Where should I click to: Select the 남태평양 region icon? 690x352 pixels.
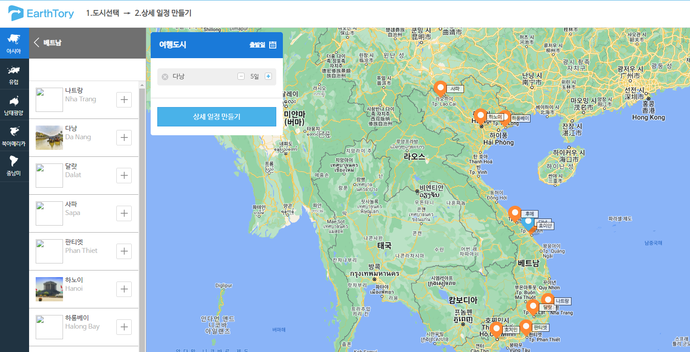[14, 105]
